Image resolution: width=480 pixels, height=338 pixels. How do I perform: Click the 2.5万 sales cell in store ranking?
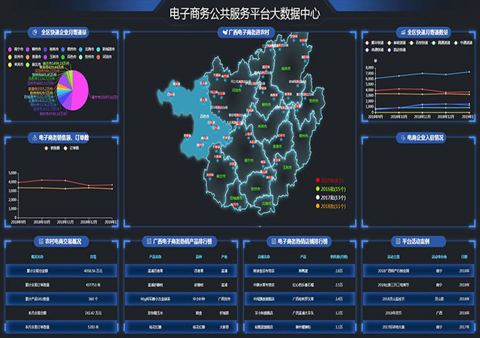click(339, 285)
